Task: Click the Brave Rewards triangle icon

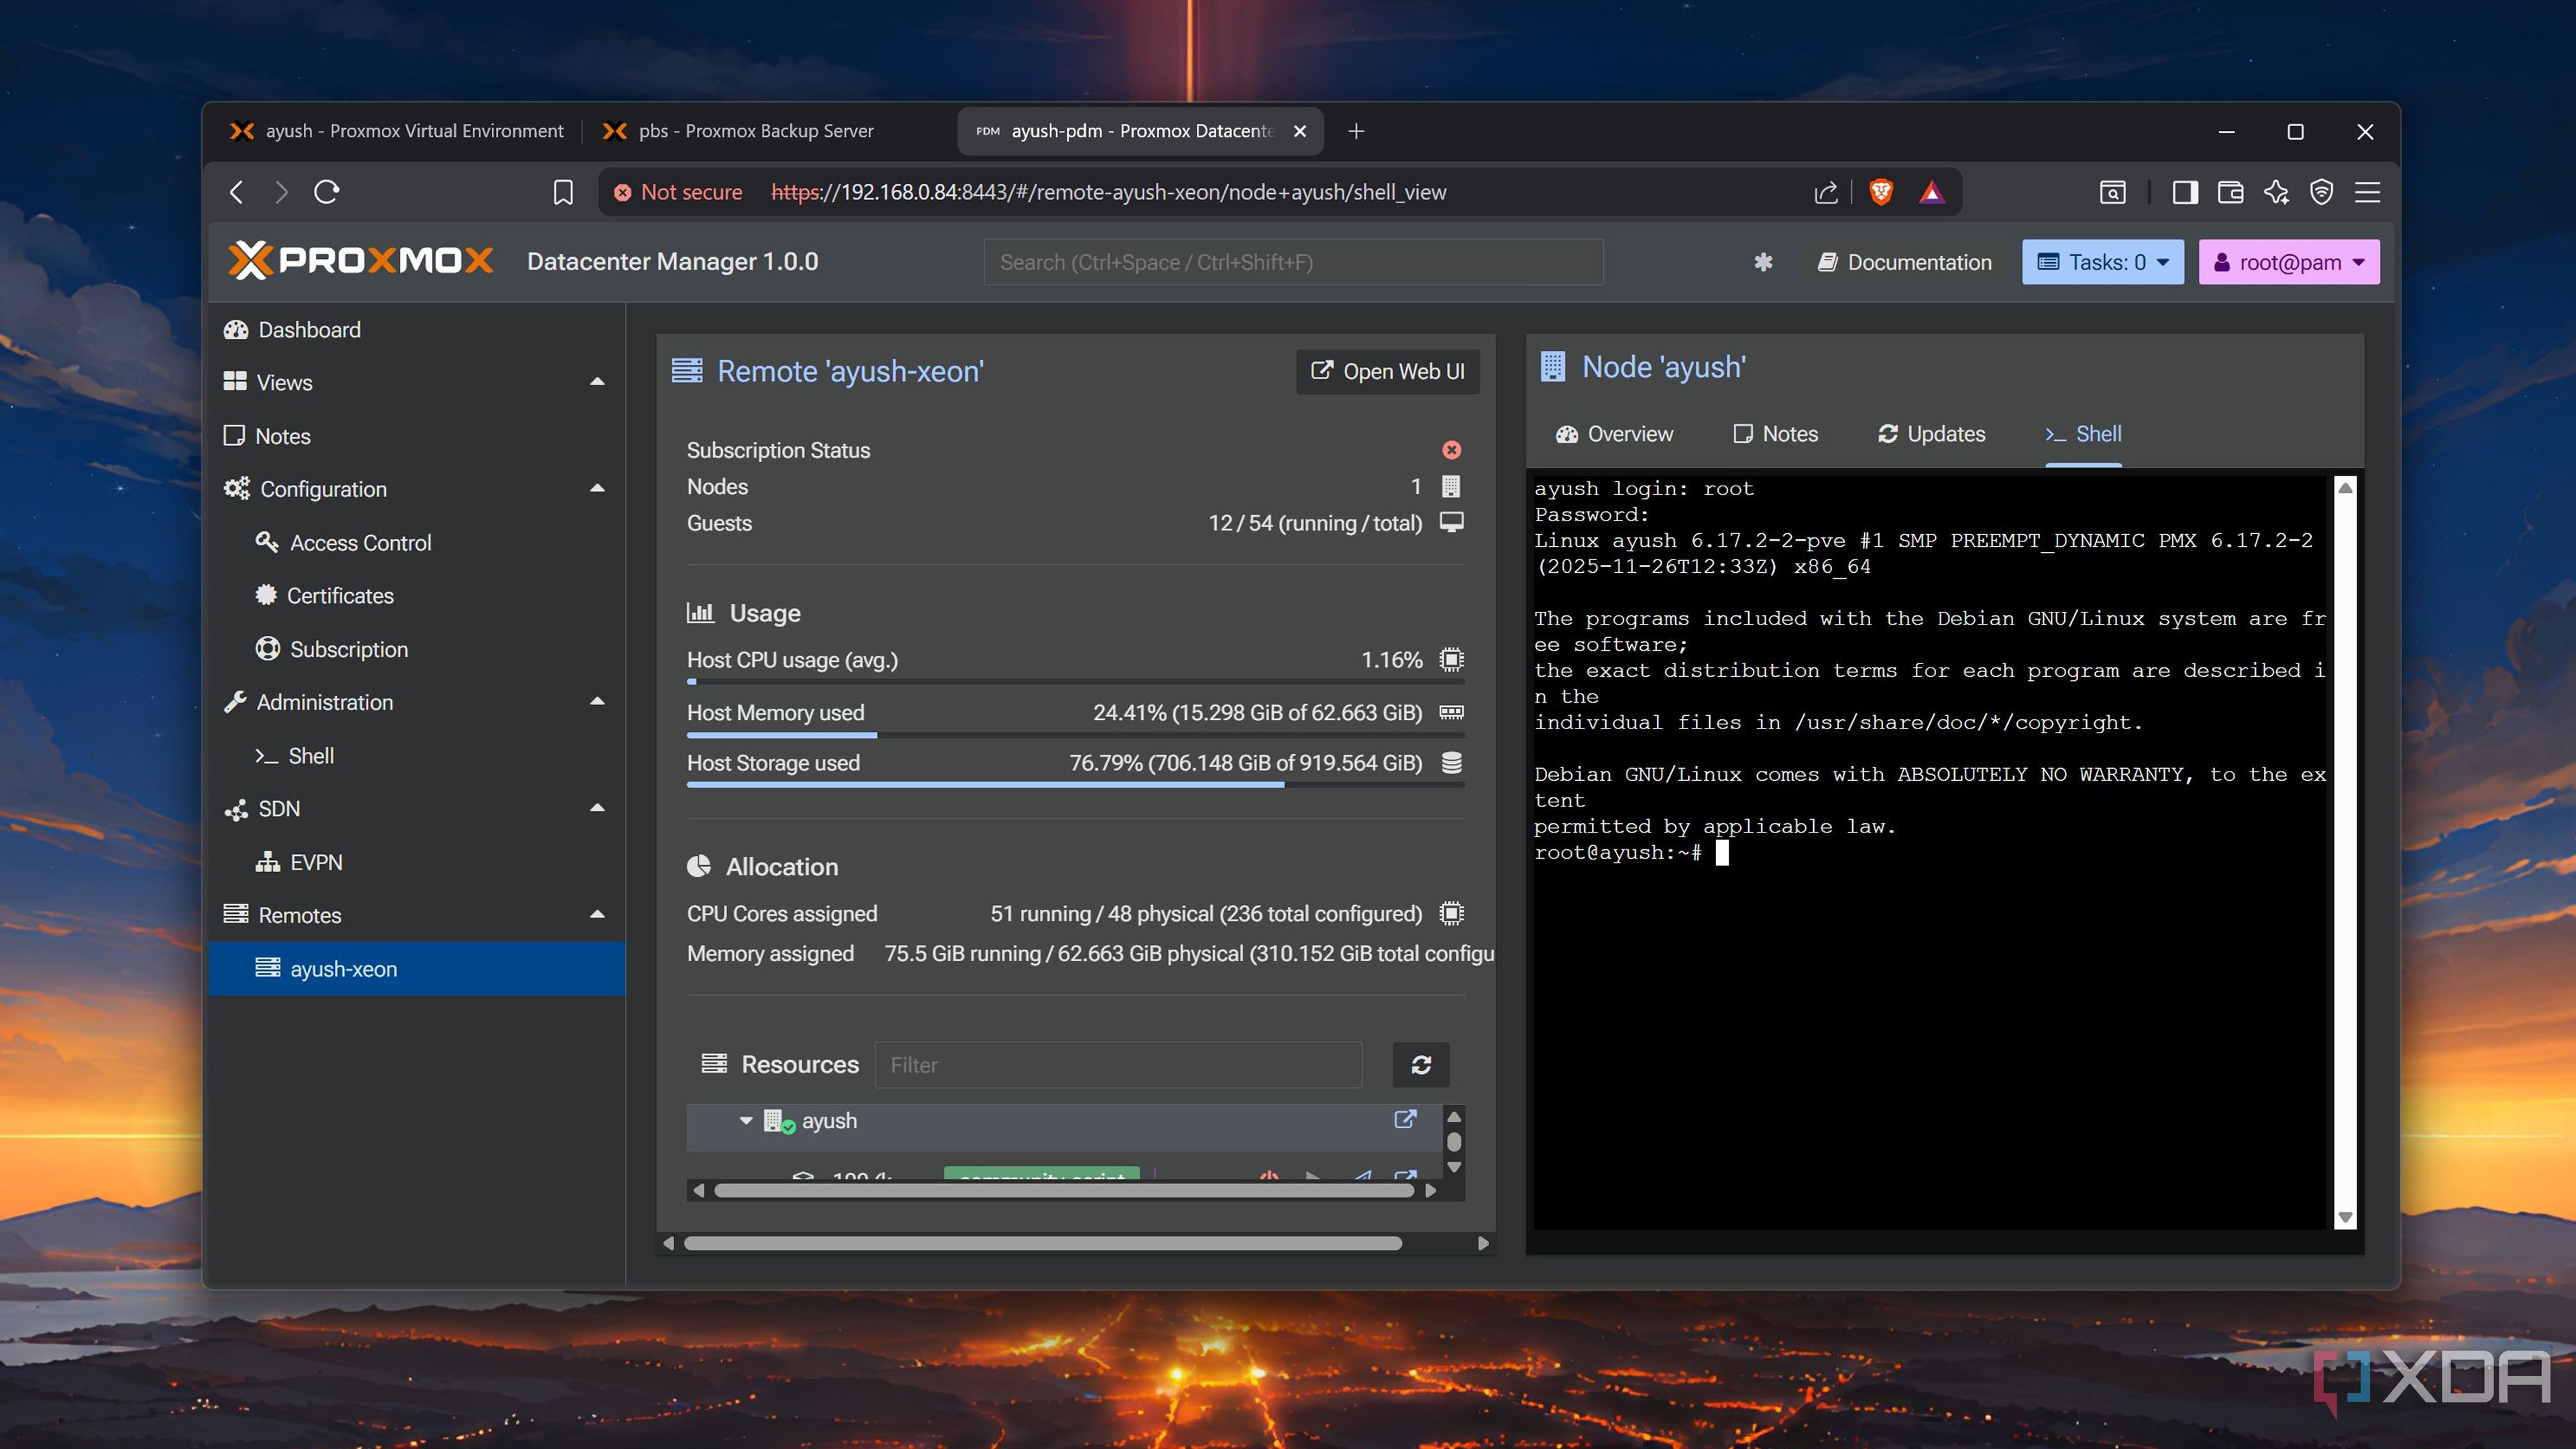Action: pyautogui.click(x=1932, y=192)
